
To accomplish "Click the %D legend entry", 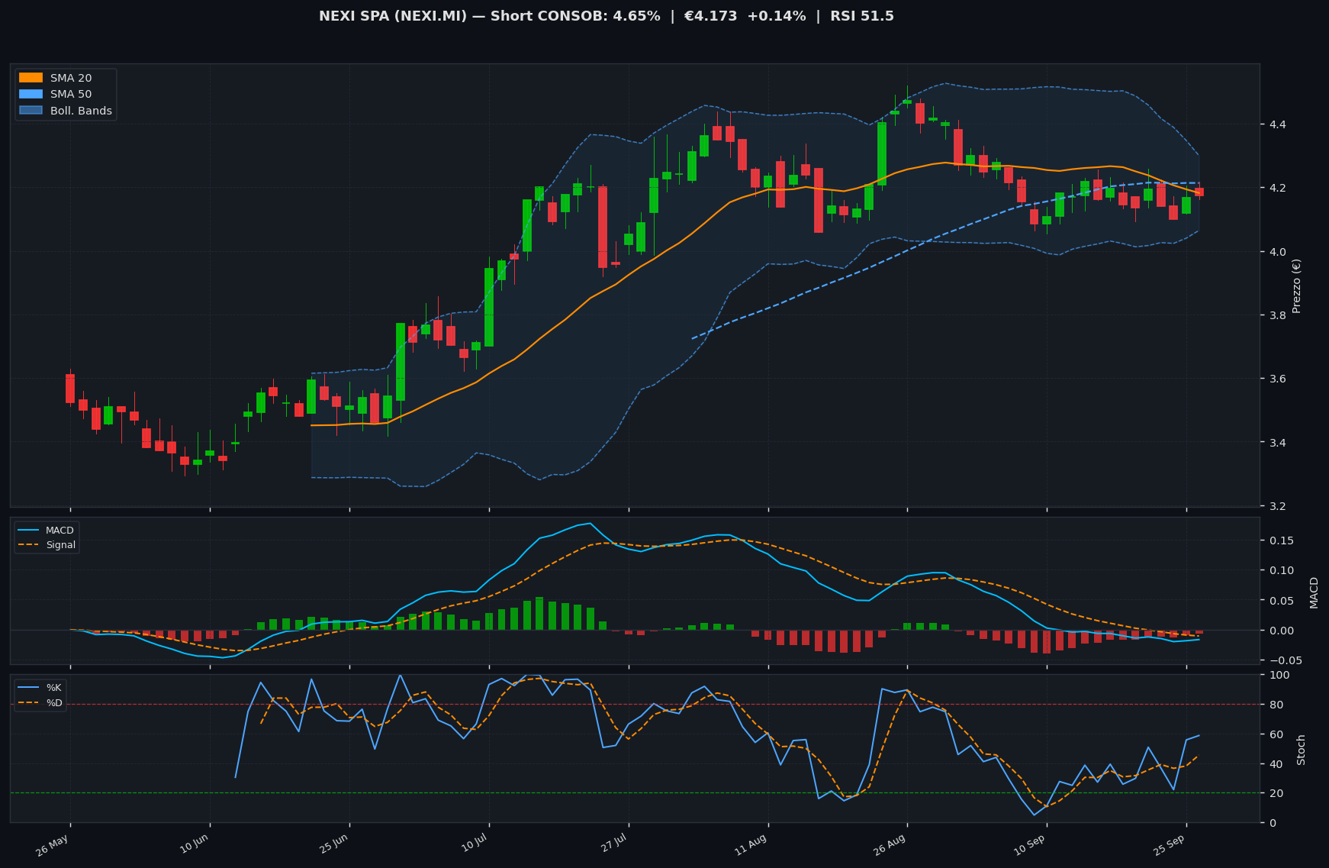I will [x=40, y=702].
